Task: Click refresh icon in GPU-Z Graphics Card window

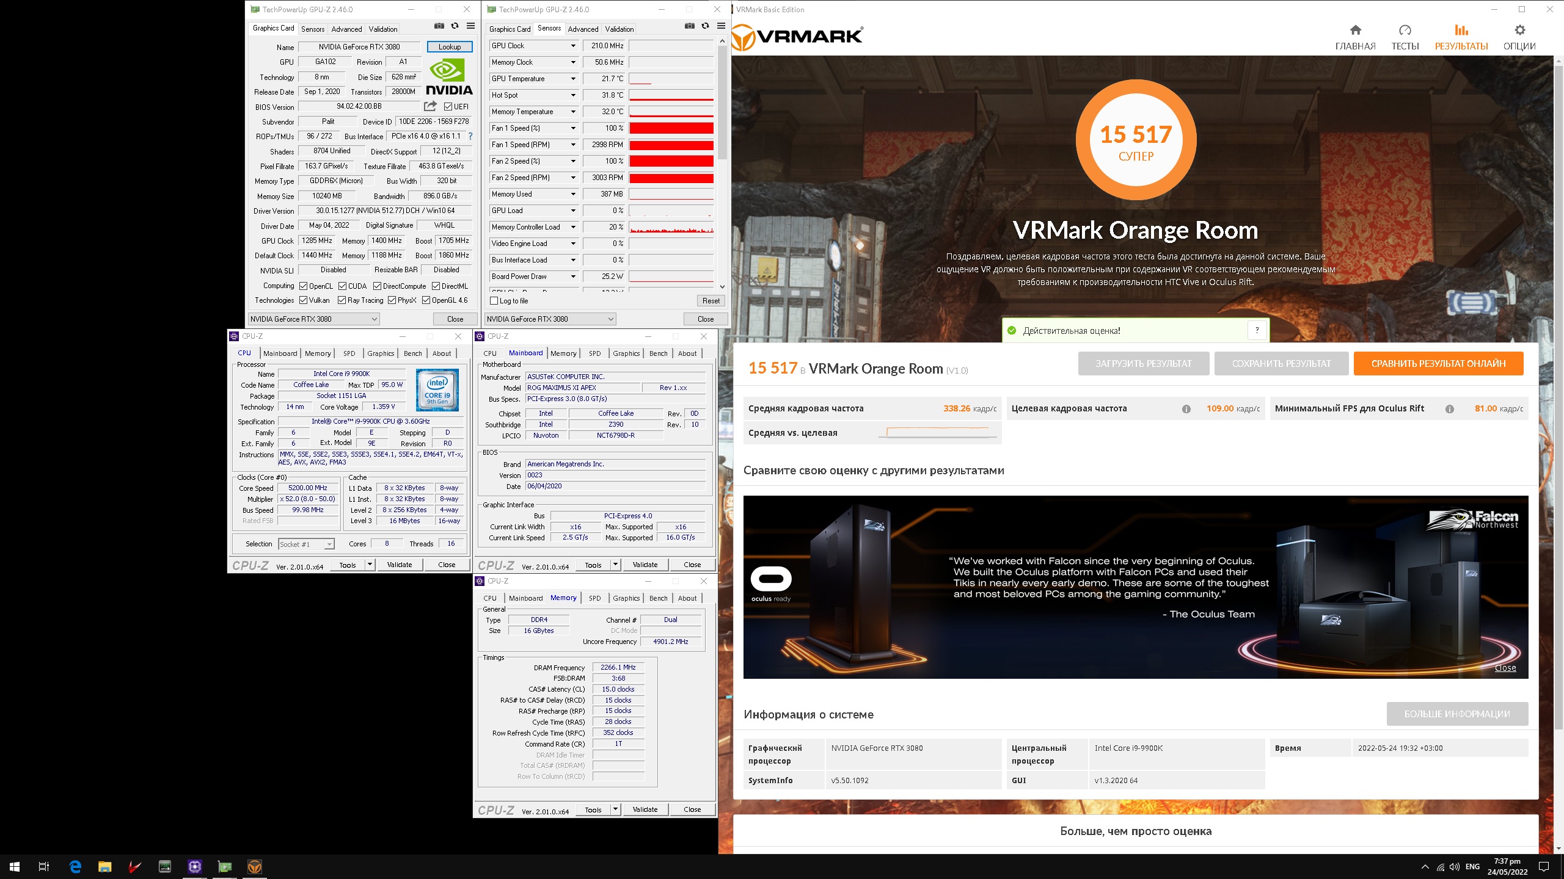Action: 455,26
